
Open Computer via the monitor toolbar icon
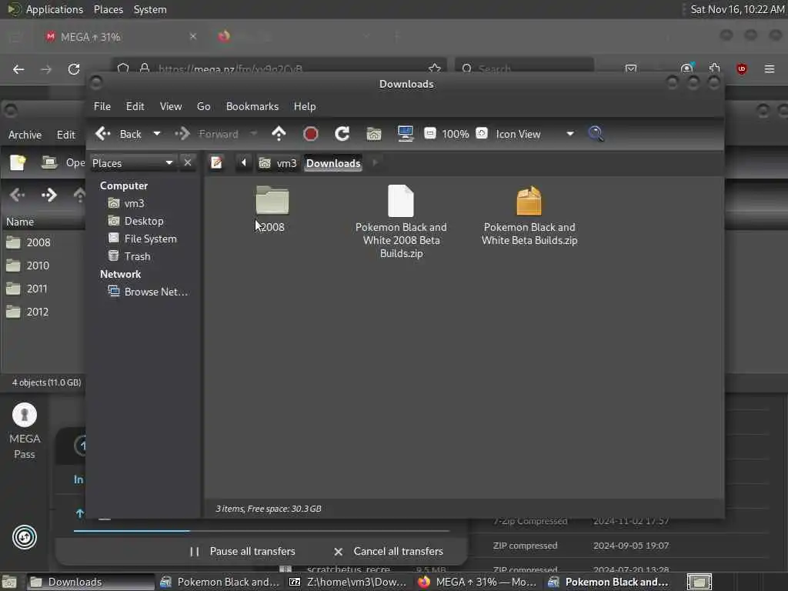point(405,134)
